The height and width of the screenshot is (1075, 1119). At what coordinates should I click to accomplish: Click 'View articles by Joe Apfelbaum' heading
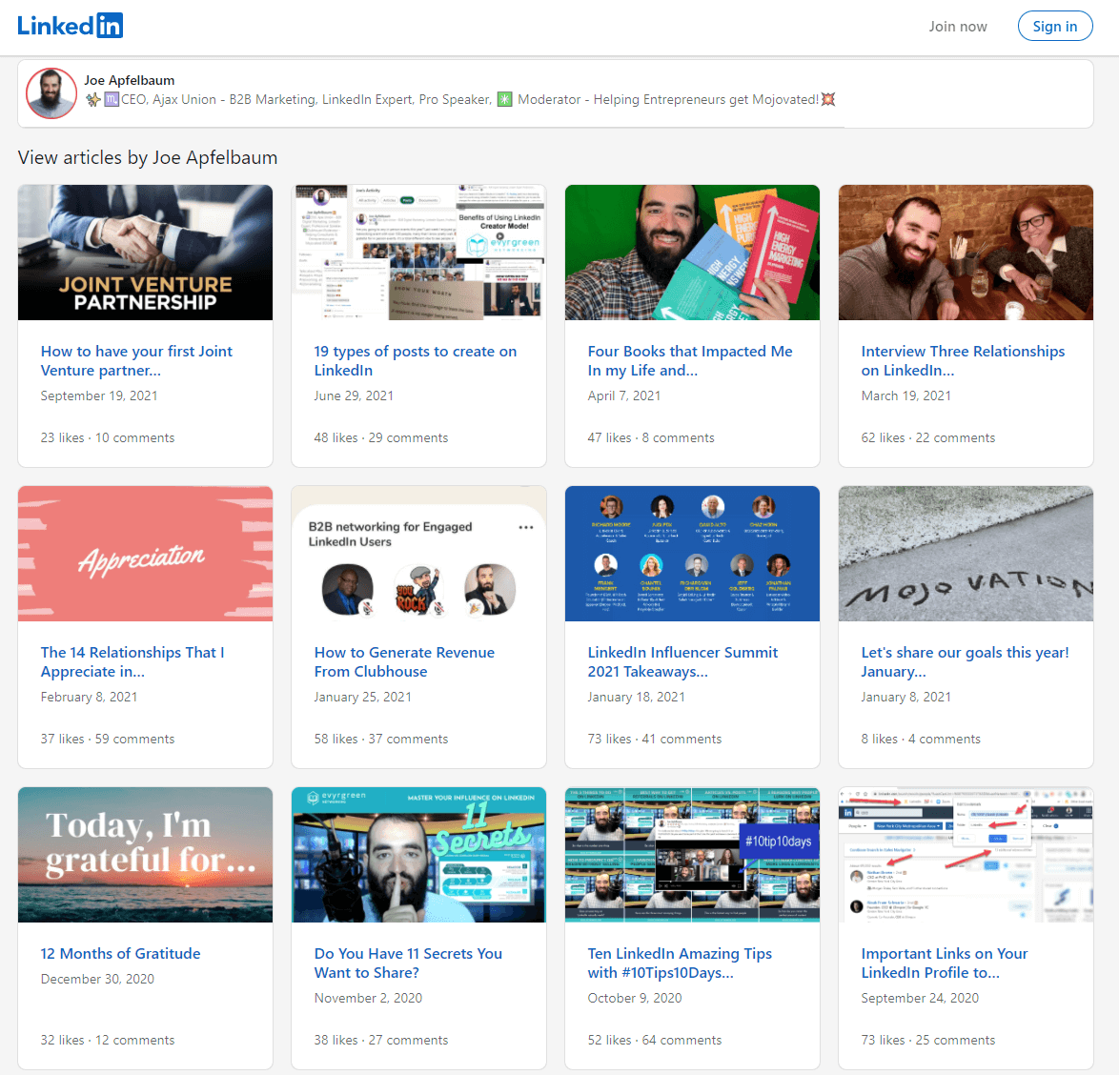click(148, 157)
